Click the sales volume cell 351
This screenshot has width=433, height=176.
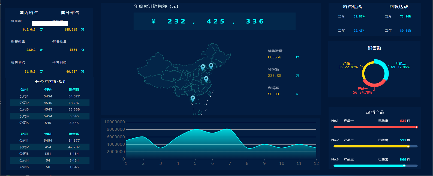48,154
